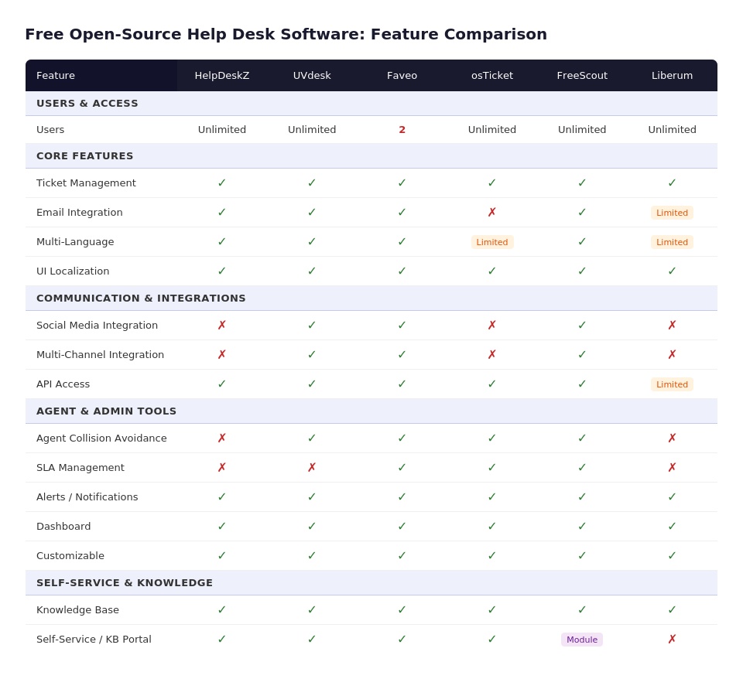
Task: Click the Self-Service & Knowledge section heading
Action: tap(125, 582)
